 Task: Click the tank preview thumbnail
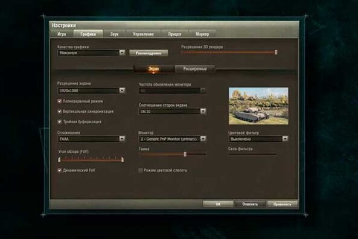point(258,106)
